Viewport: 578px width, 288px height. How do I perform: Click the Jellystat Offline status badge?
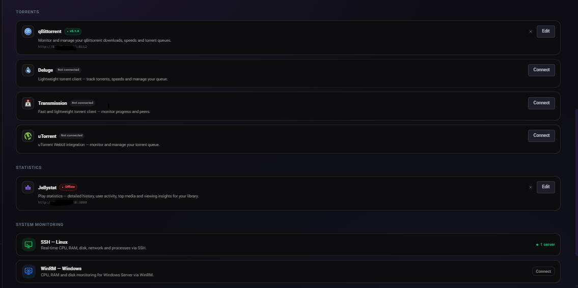(x=68, y=187)
